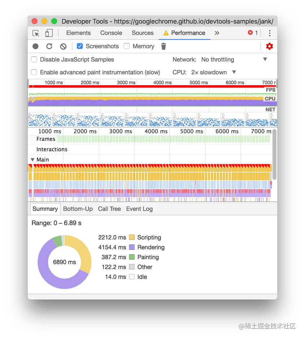Click the 6890 ms donut chart center
Screen dimensions: 305x339
click(x=64, y=262)
